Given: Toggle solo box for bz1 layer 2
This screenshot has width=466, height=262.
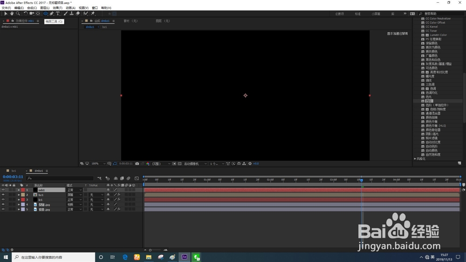Looking at the screenshot, I should 10,195.
